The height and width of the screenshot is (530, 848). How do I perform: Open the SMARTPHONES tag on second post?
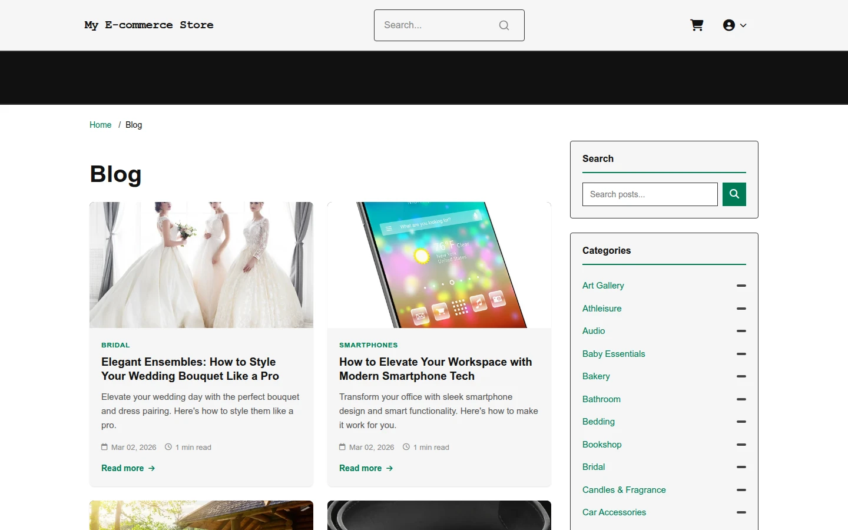click(369, 345)
